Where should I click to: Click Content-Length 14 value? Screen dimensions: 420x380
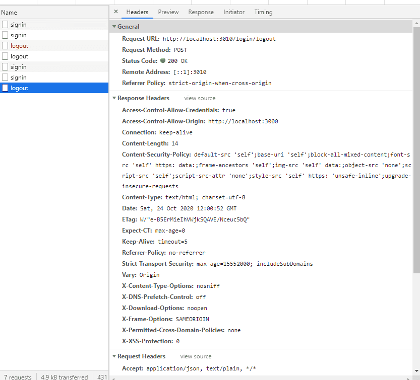click(x=174, y=143)
